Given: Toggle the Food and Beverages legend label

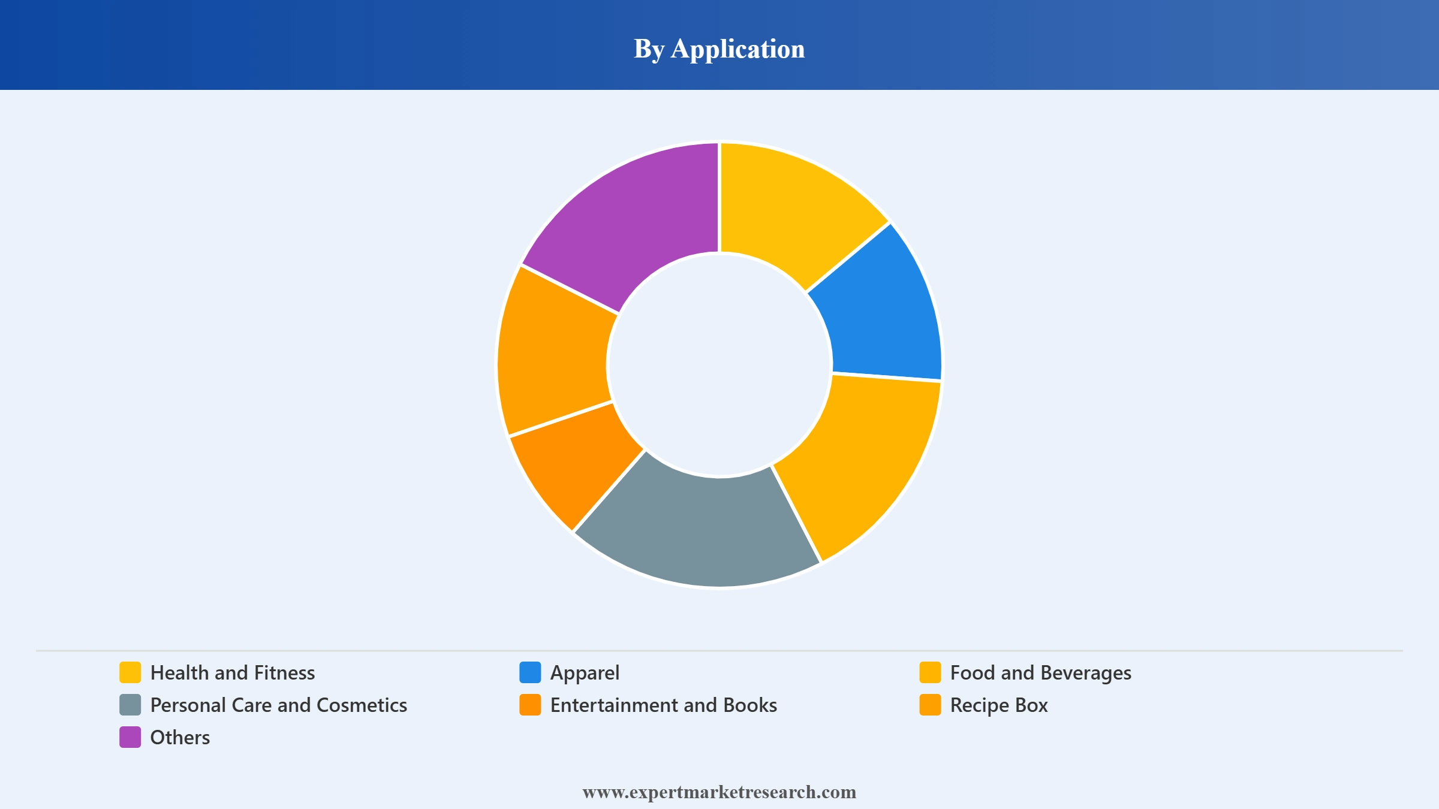Looking at the screenshot, I should click(x=1041, y=673).
